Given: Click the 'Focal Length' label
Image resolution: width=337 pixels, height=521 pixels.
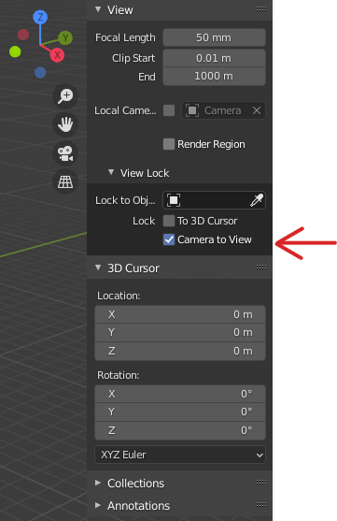Looking at the screenshot, I should pyautogui.click(x=125, y=37).
